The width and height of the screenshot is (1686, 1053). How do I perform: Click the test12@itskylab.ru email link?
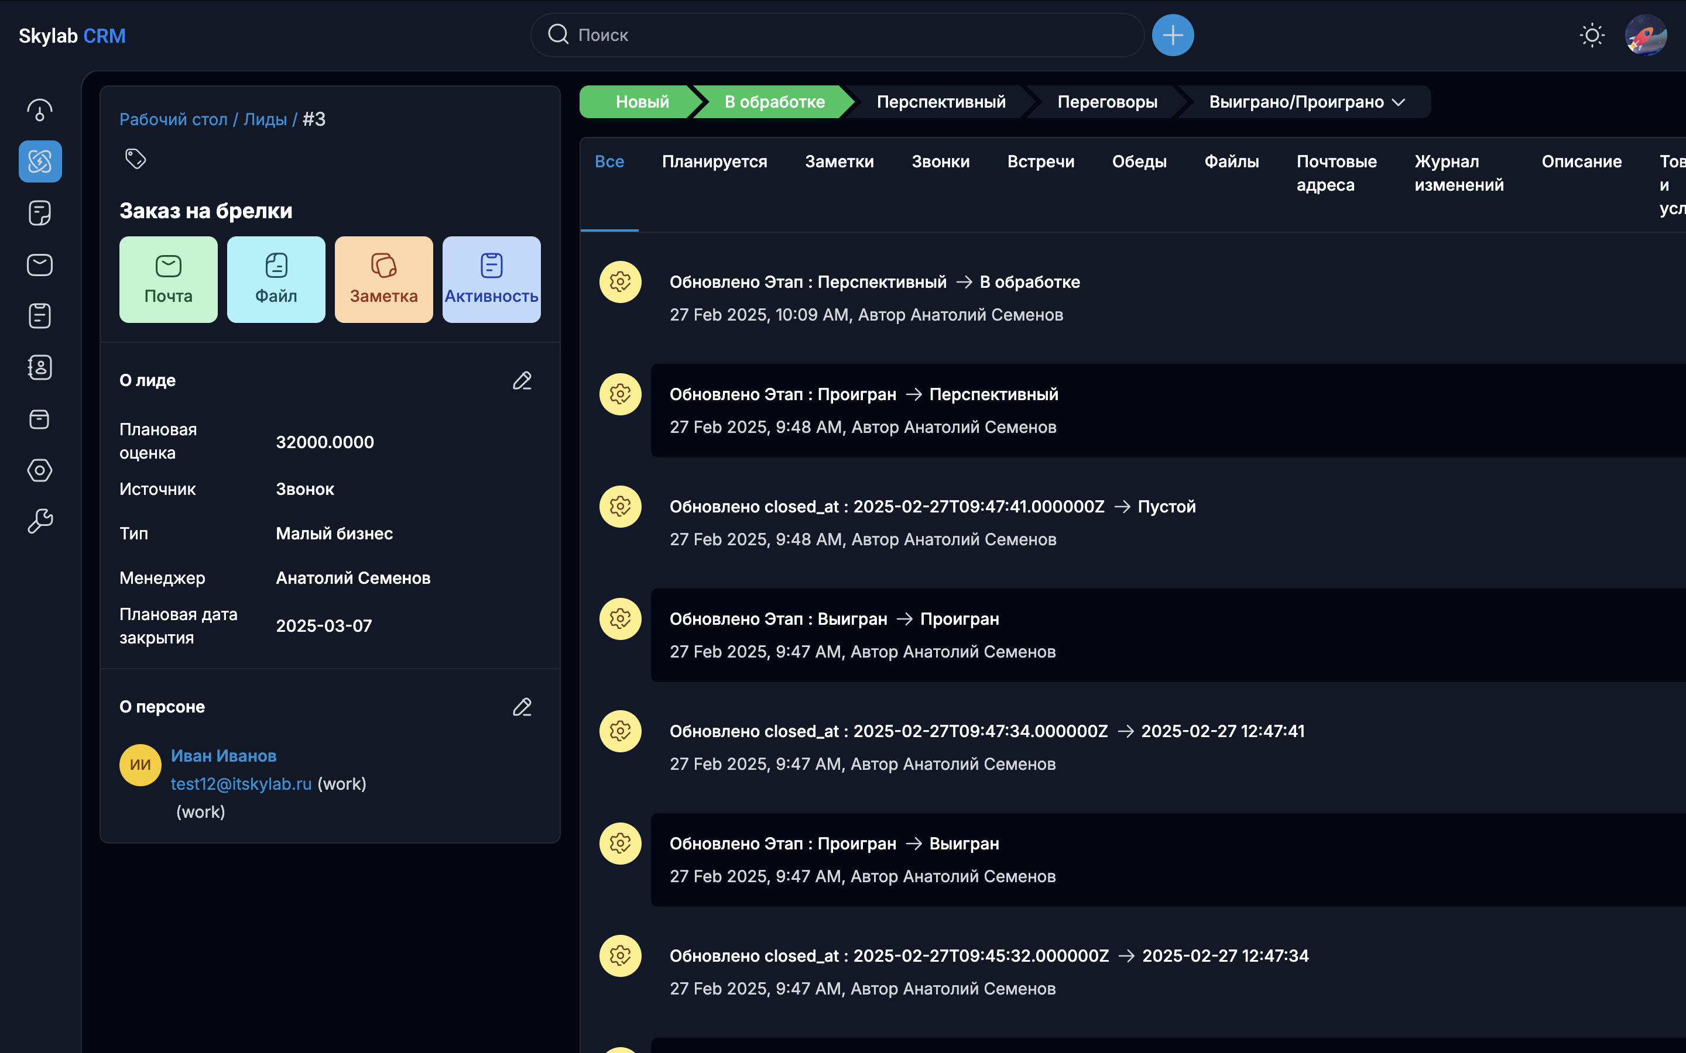click(241, 784)
